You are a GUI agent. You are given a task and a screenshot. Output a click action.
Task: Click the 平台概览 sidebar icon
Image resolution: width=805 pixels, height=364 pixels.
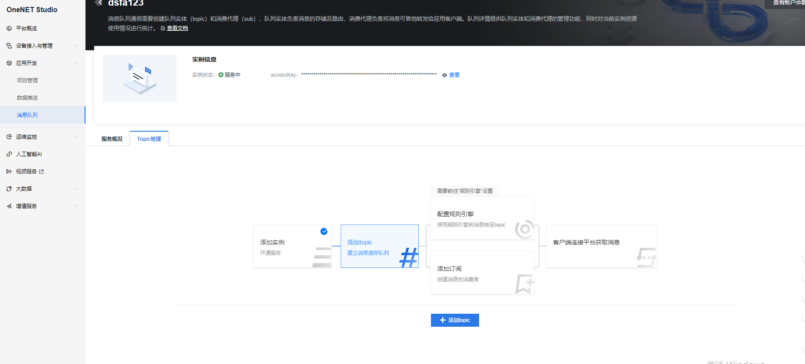pos(9,28)
